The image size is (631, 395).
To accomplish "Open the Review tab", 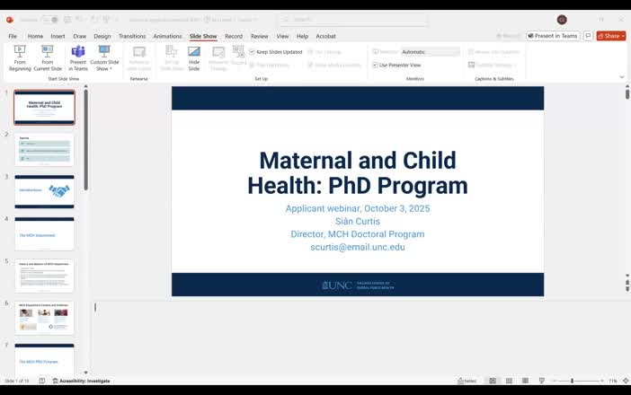I will [260, 36].
